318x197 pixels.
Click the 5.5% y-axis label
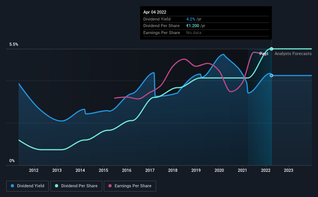point(14,45)
